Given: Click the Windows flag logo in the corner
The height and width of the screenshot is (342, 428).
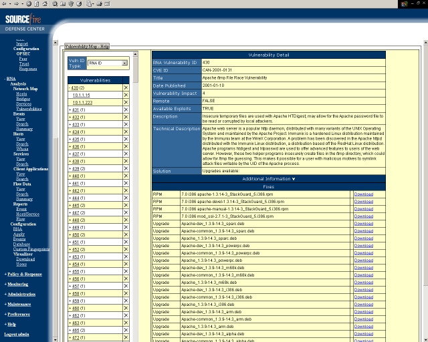Looking at the screenshot, I should click(404, 4).
